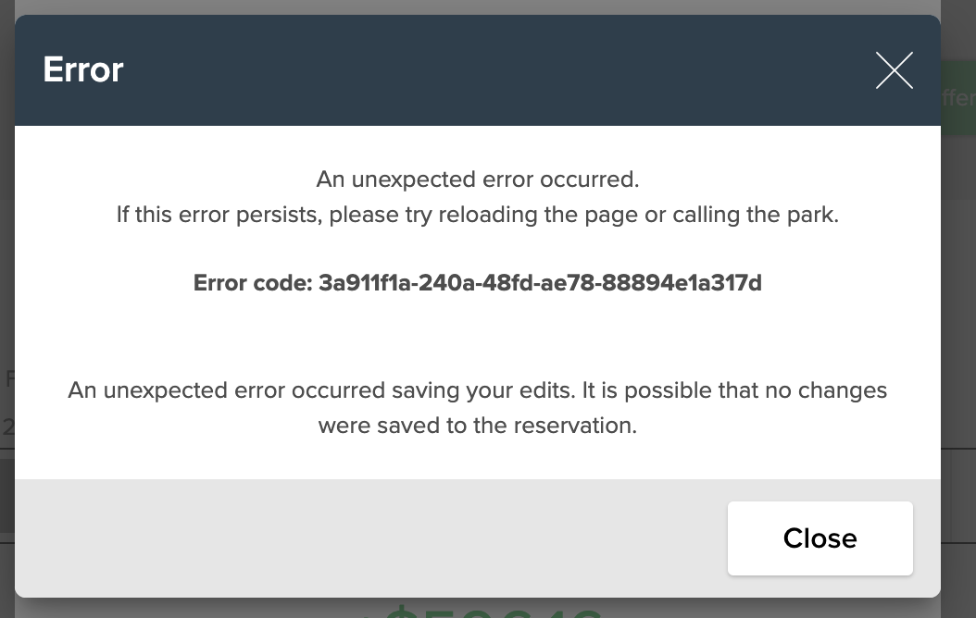Click the bolded error code line

(477, 282)
